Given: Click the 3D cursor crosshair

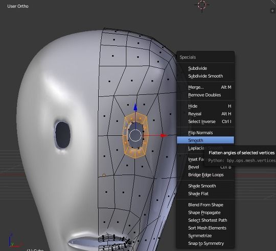Looking at the screenshot, I should click(202, 5).
